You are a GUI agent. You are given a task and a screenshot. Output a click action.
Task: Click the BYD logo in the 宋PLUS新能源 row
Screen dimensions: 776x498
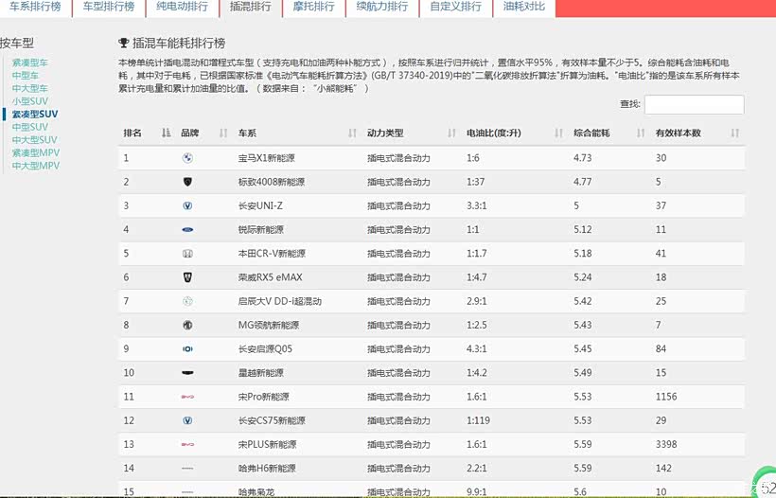click(187, 444)
